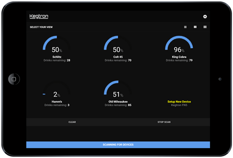Viewport: 233px width, 158px height.
Task: Click 'Drinks remaining: 79' under King Cobra
Action: [x=179, y=60]
